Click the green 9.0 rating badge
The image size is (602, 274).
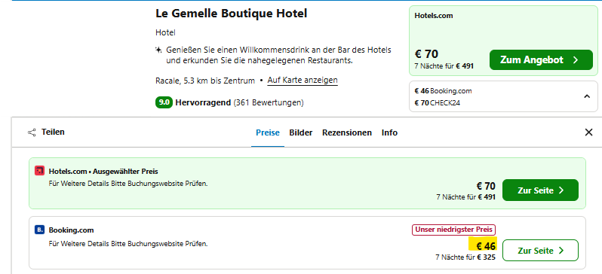[x=164, y=102]
